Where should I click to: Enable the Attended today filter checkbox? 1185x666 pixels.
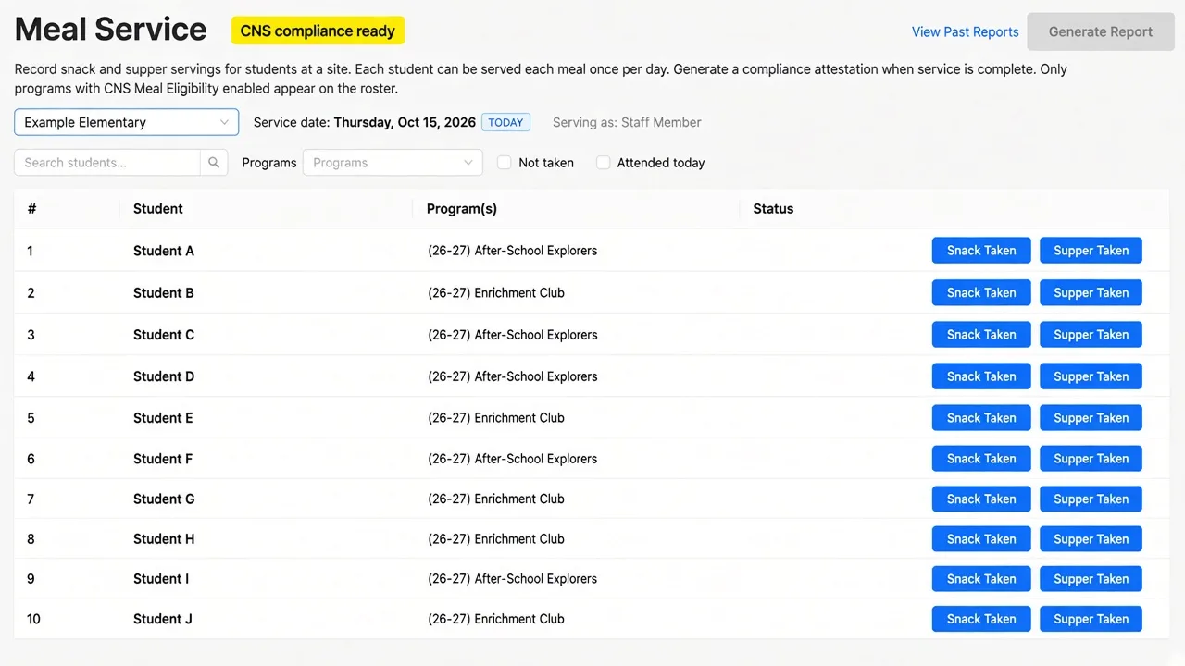point(604,163)
